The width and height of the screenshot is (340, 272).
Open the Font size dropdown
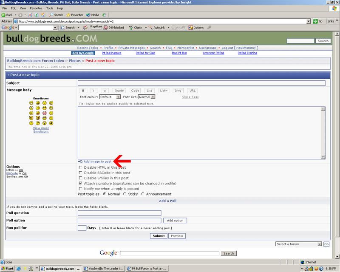(147, 97)
